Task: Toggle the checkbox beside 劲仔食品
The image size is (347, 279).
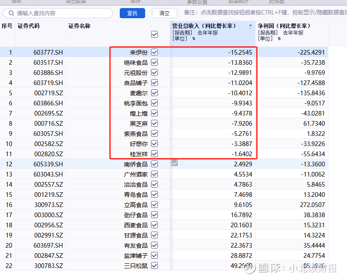Action: click(154, 215)
